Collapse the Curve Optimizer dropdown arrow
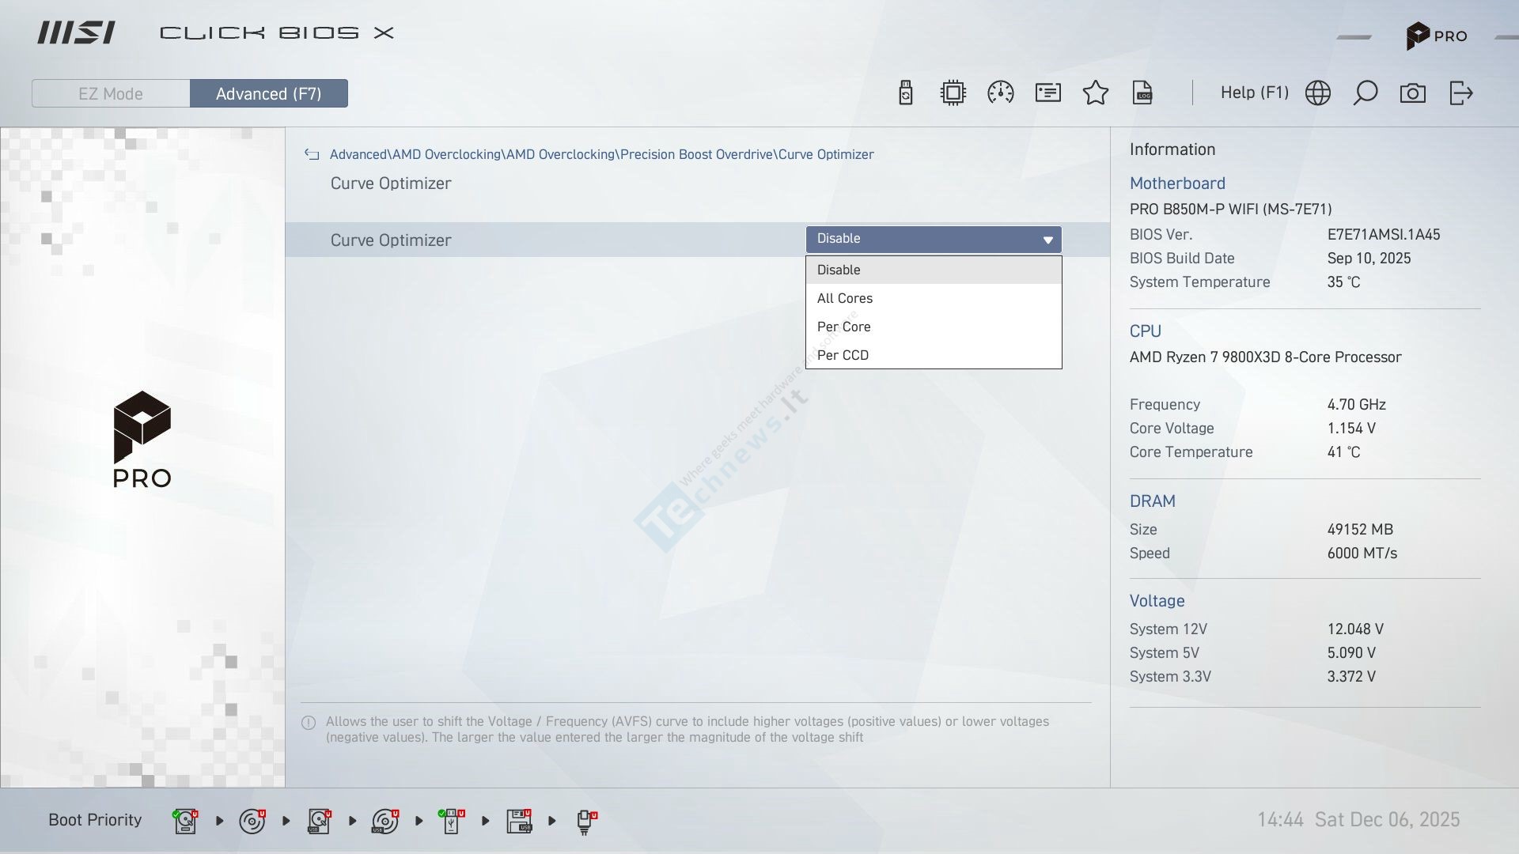 click(1047, 240)
